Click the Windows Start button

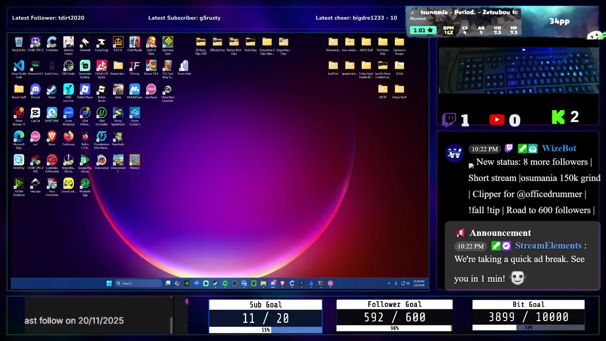pyautogui.click(x=109, y=283)
